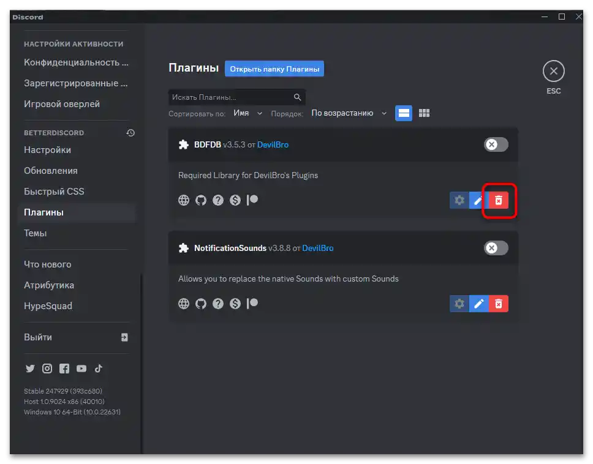Open the BDFDB donate dollar icon
The image size is (593, 464).
point(235,200)
